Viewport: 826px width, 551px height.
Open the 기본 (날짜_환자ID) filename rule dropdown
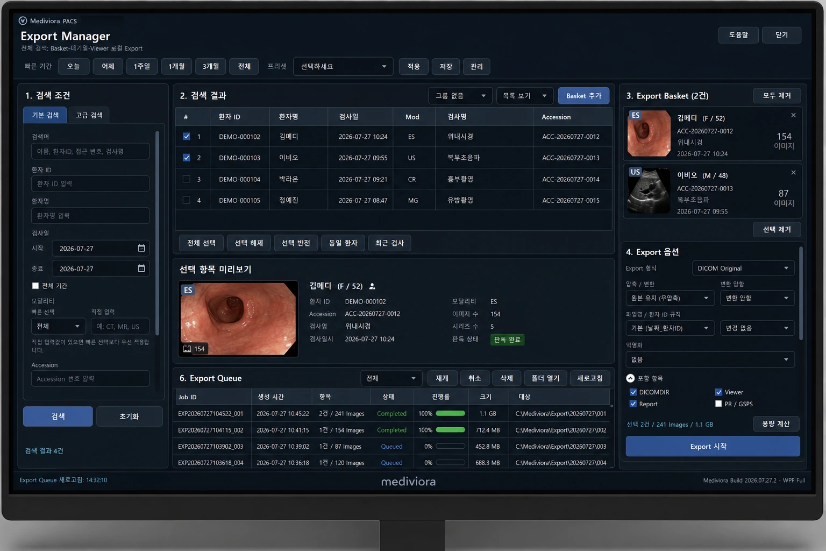[x=670, y=328]
